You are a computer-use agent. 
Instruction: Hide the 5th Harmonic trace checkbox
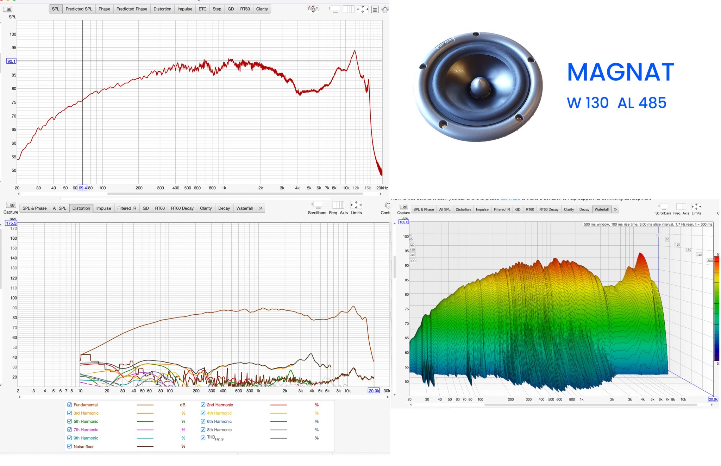(70, 421)
